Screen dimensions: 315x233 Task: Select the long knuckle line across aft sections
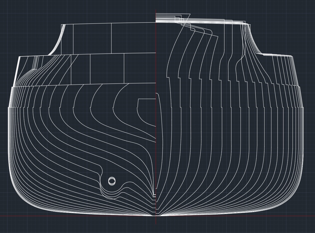click(82, 85)
